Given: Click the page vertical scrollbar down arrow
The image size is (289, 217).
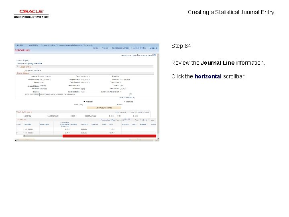Looking at the screenshot, I should pos(158,138).
